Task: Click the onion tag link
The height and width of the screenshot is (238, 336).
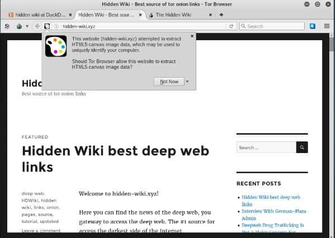Action: [53, 207]
